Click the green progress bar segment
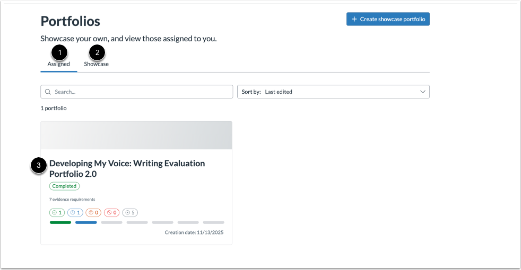This screenshot has width=521, height=270. (60, 222)
